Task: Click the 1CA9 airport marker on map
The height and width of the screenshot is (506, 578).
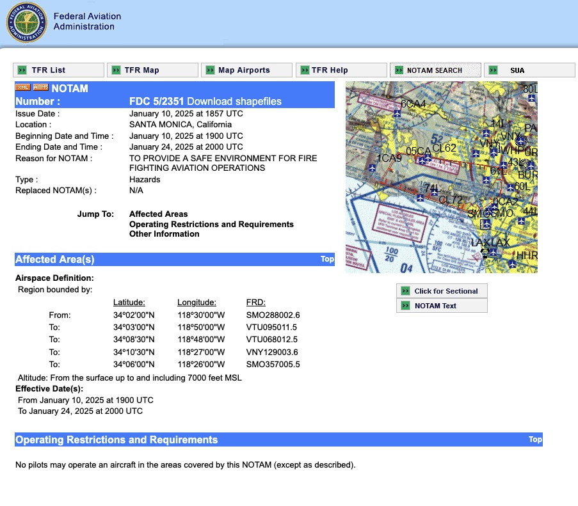Action: pyautogui.click(x=373, y=168)
